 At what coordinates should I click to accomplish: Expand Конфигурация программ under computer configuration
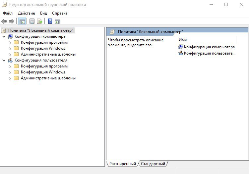click(10, 43)
